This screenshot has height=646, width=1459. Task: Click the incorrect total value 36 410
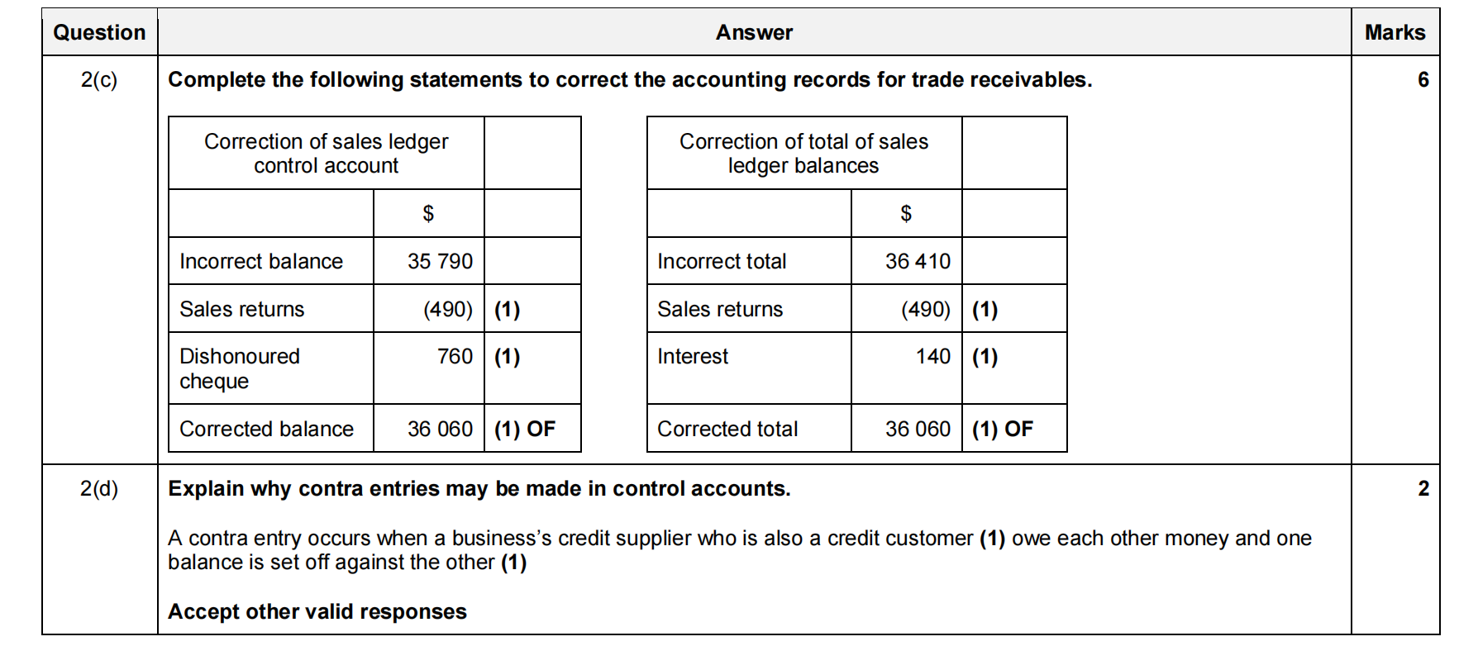tap(918, 262)
